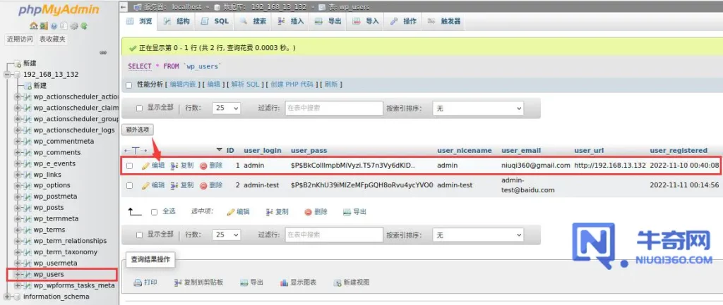Click the user_email column header

pos(521,151)
